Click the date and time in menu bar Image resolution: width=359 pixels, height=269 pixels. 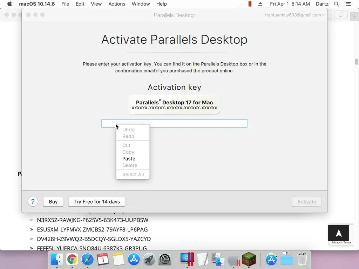(290, 4)
